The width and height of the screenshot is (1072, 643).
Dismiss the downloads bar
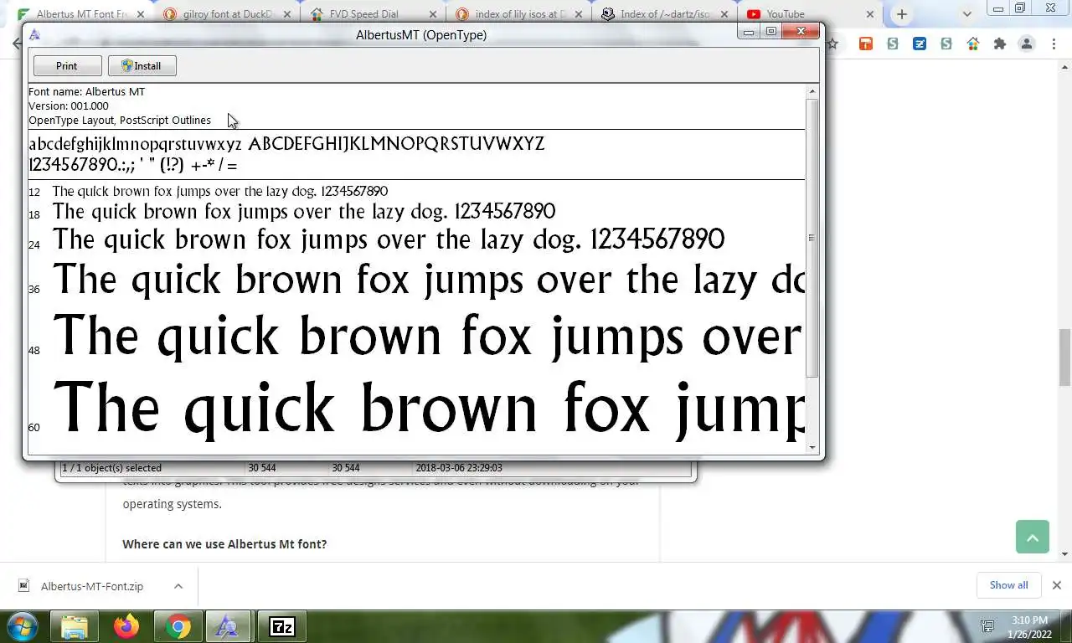pos(1056,585)
